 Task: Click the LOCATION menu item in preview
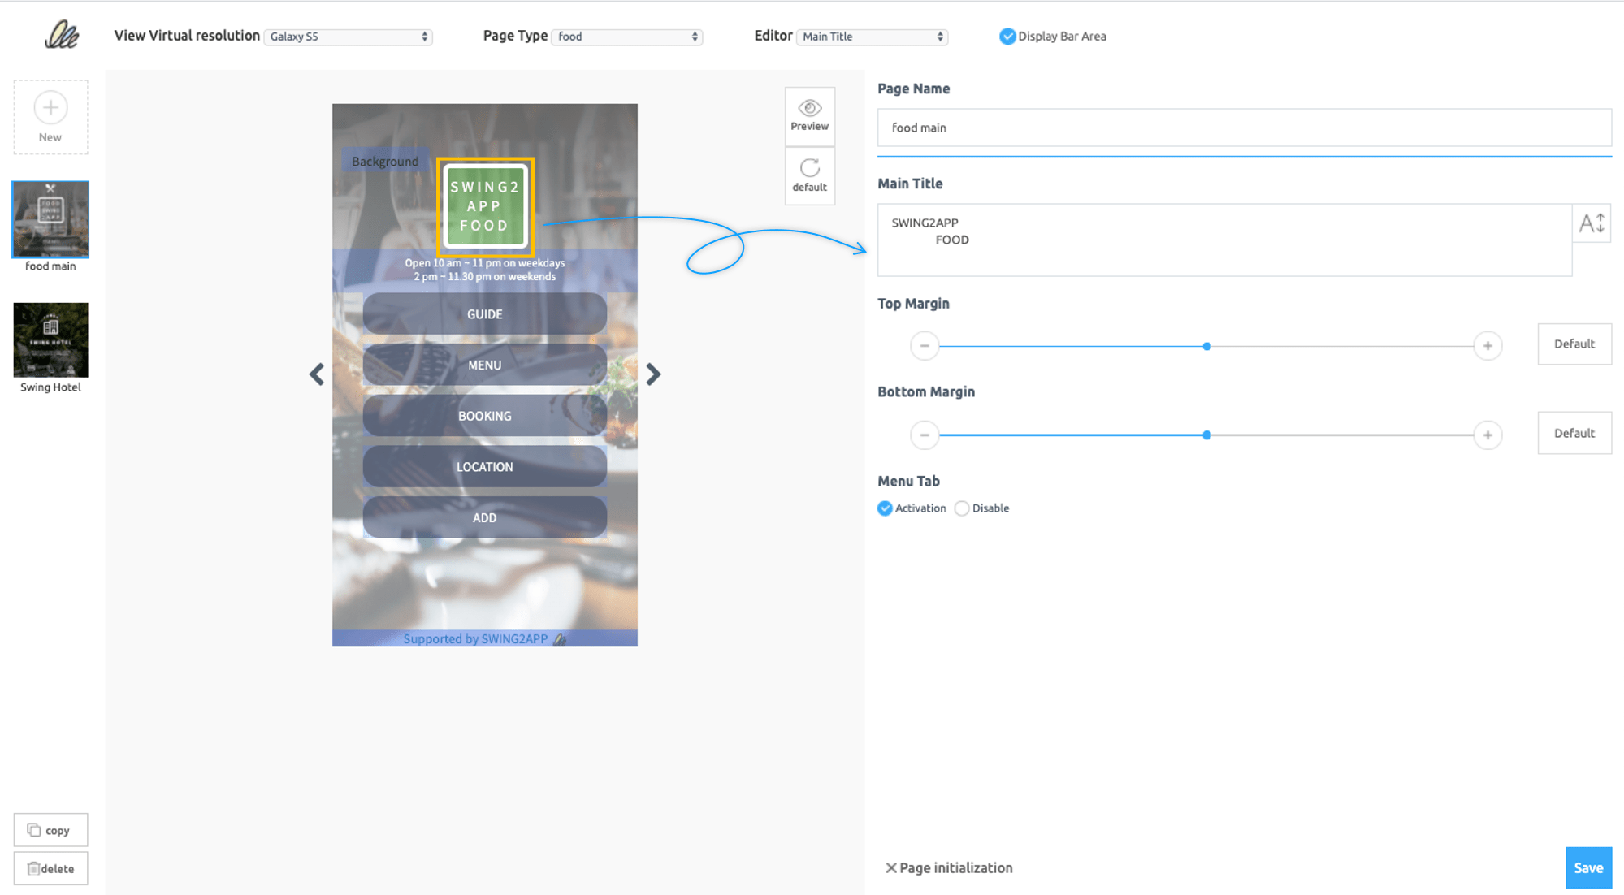click(x=484, y=467)
